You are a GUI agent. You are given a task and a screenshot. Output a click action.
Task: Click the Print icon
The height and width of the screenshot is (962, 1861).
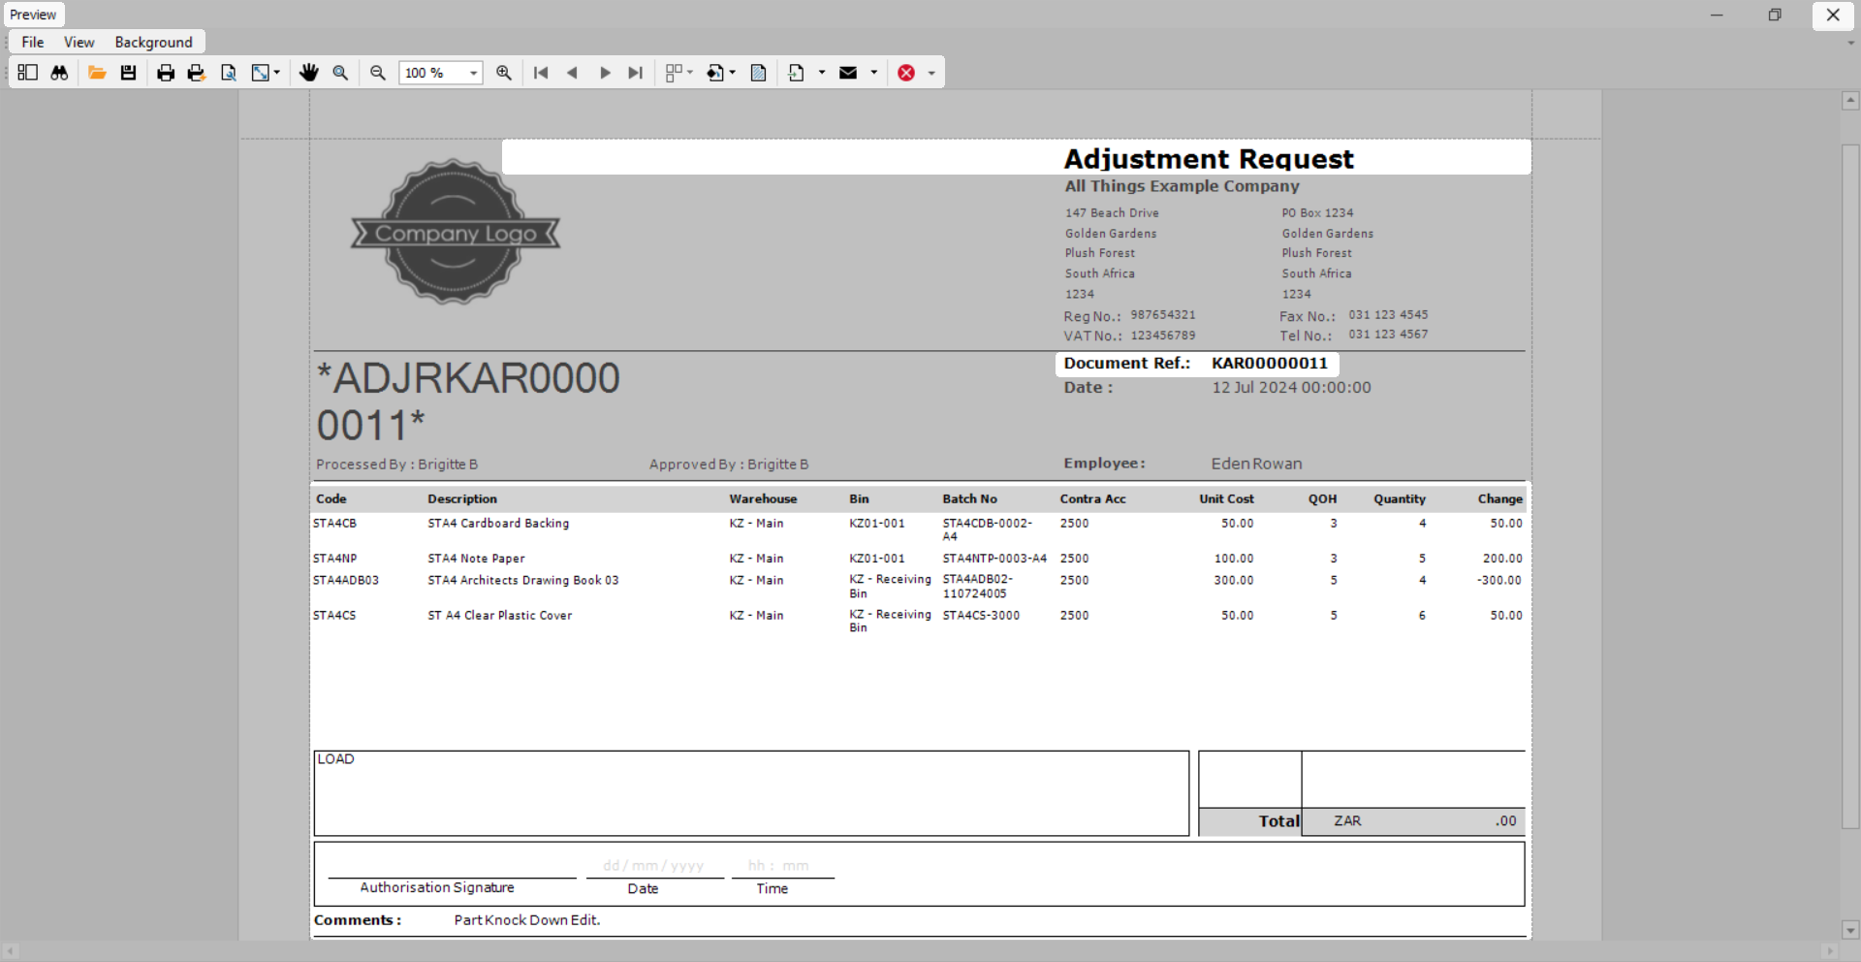tap(166, 73)
